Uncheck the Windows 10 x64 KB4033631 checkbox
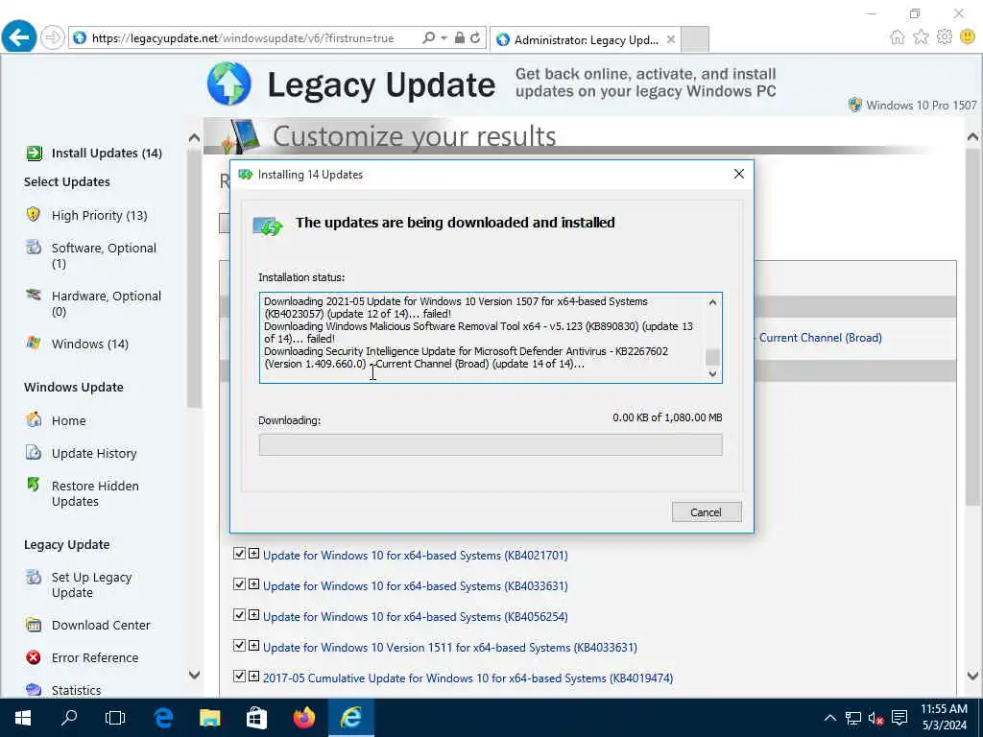983x737 pixels. [239, 584]
